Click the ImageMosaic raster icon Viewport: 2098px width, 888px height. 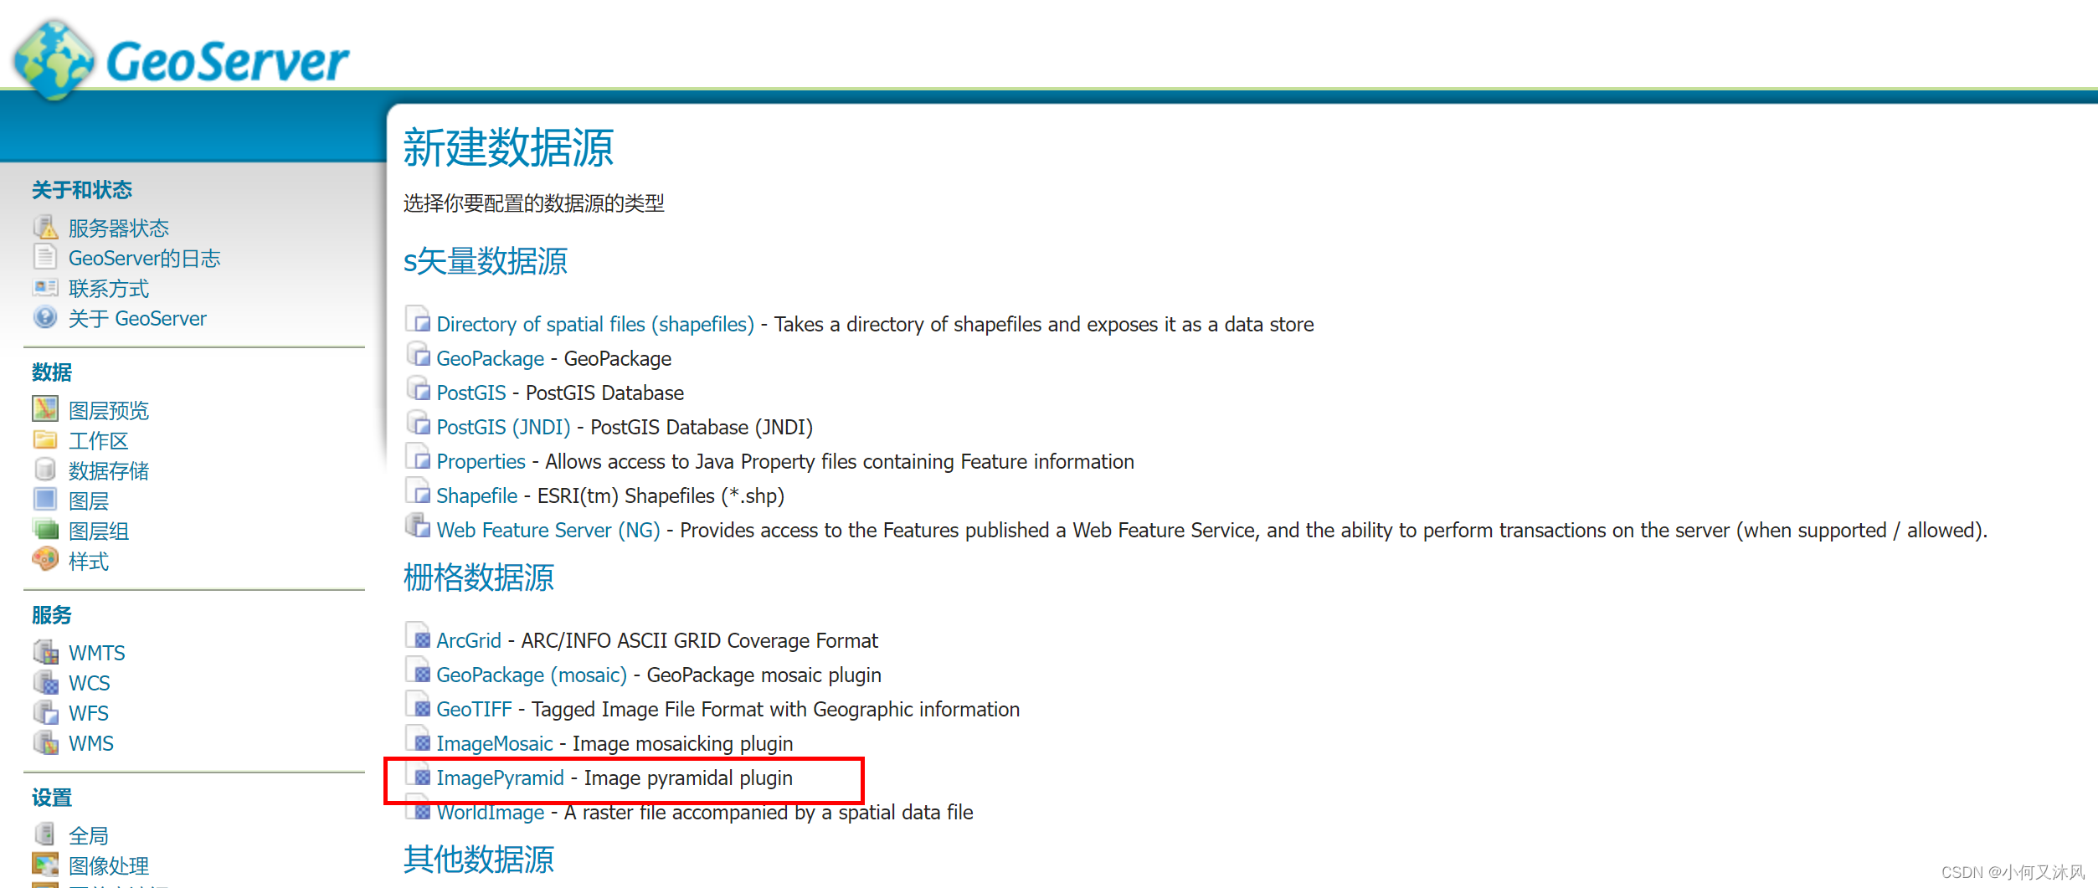coord(418,739)
